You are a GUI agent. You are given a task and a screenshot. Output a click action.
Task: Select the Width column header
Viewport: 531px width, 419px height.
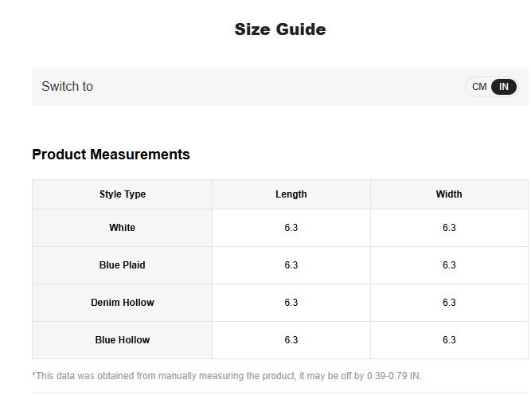pos(449,194)
